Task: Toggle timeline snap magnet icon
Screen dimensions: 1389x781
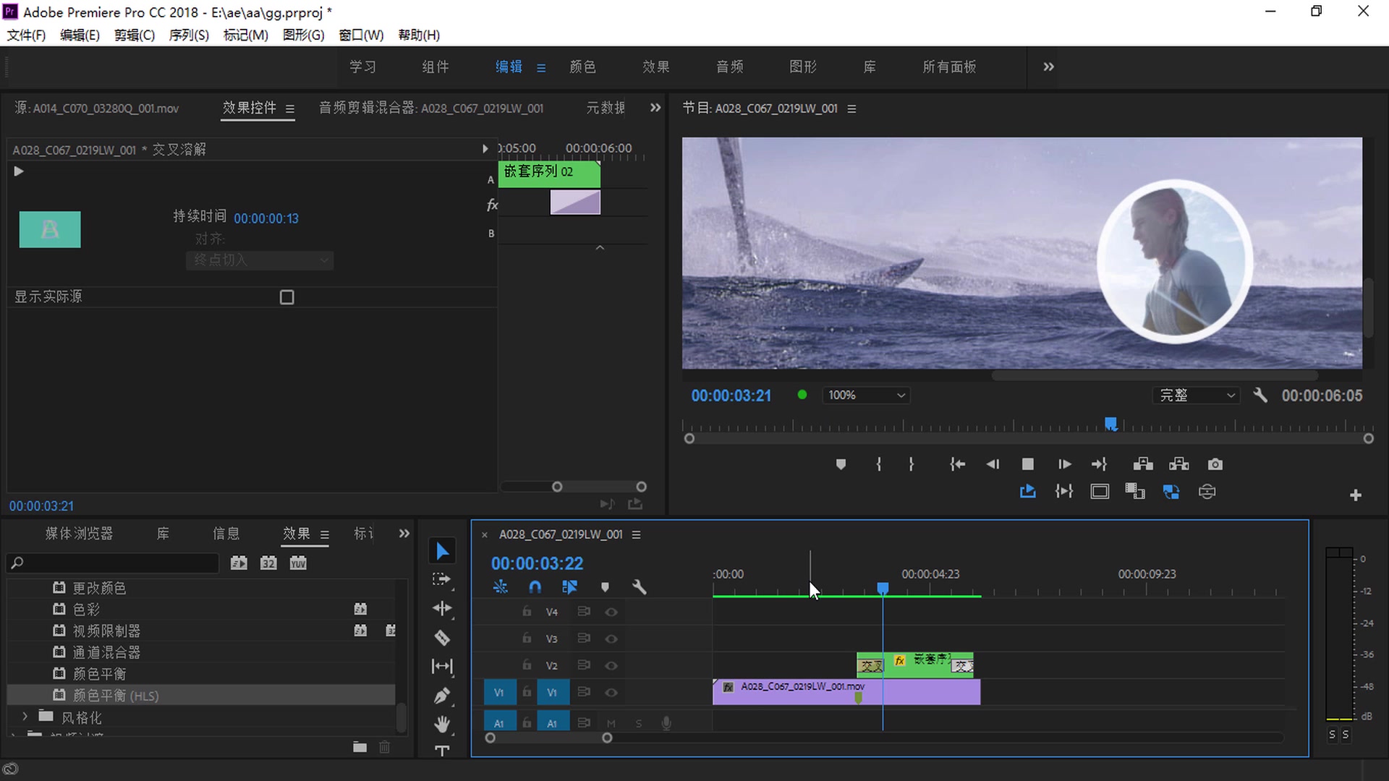Action: (x=535, y=587)
